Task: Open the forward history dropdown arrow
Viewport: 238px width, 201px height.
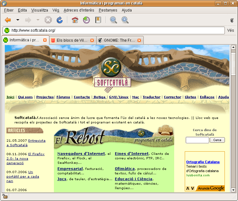Action: click(38, 20)
